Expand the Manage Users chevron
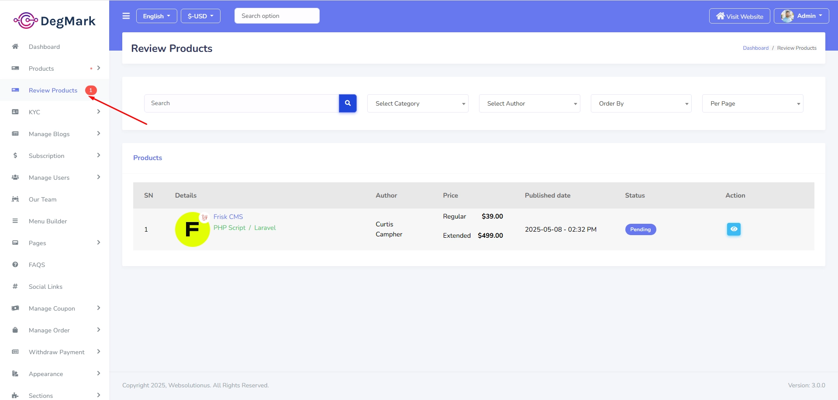Screen dimensions: 838x400 [x=99, y=177]
